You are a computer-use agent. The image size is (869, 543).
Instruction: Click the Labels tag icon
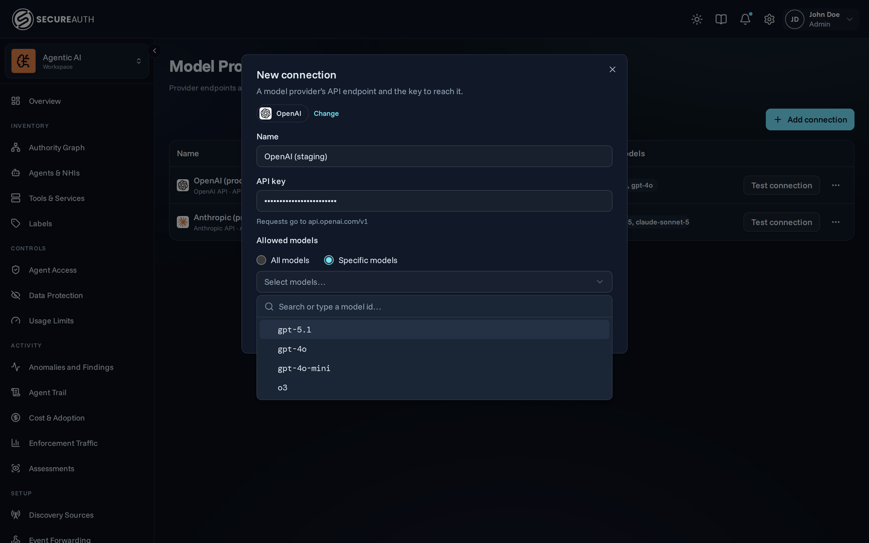16,223
